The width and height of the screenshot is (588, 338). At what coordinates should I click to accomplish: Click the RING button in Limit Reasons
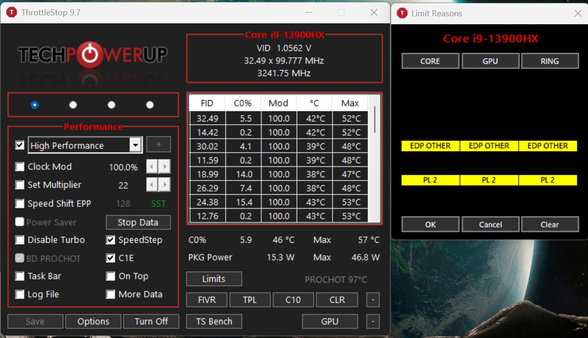coord(550,61)
